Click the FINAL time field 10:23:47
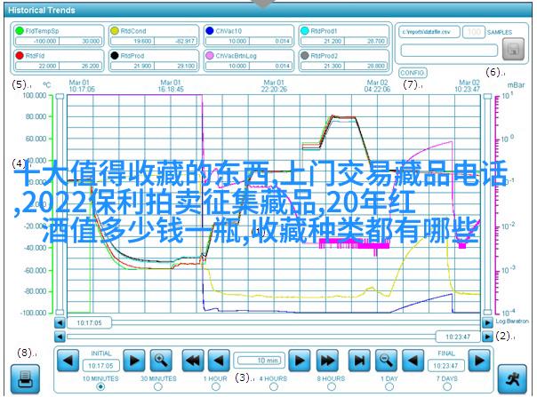This screenshot has height=397, width=537. pos(445,366)
